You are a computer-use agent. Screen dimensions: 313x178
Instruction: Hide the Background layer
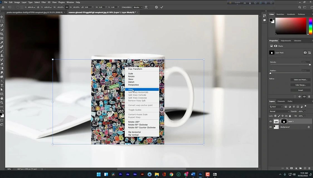[270, 127]
